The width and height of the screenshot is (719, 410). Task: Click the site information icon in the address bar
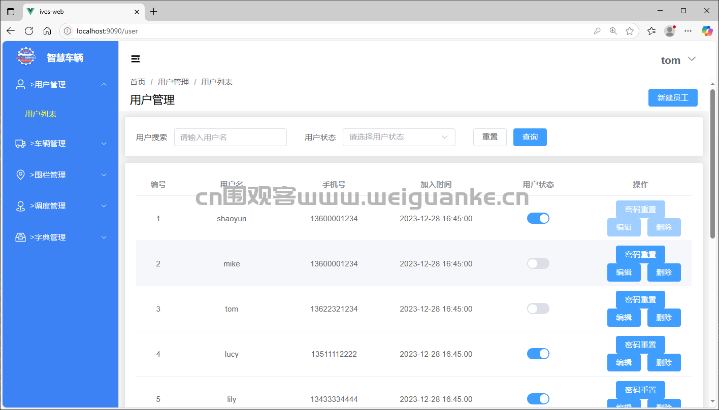(x=68, y=31)
